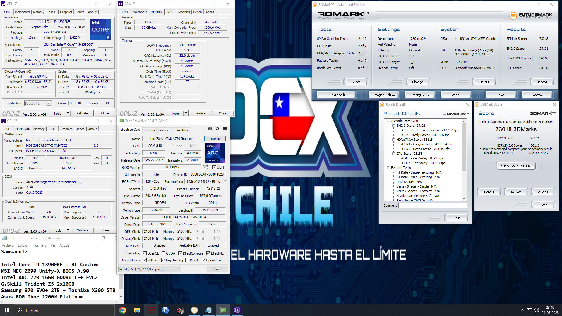562x316 pixels.
Task: Toggle the PhysX checkbox
Action: 187,260
